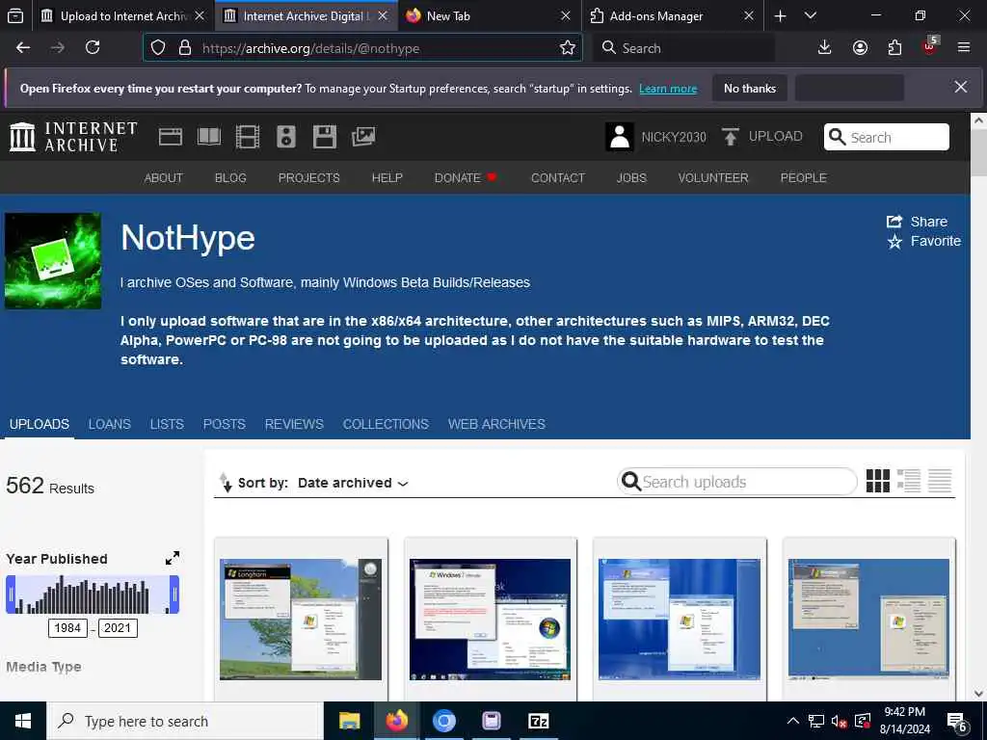
Task: Open Firefox View tab button
Action: [x=15, y=15]
